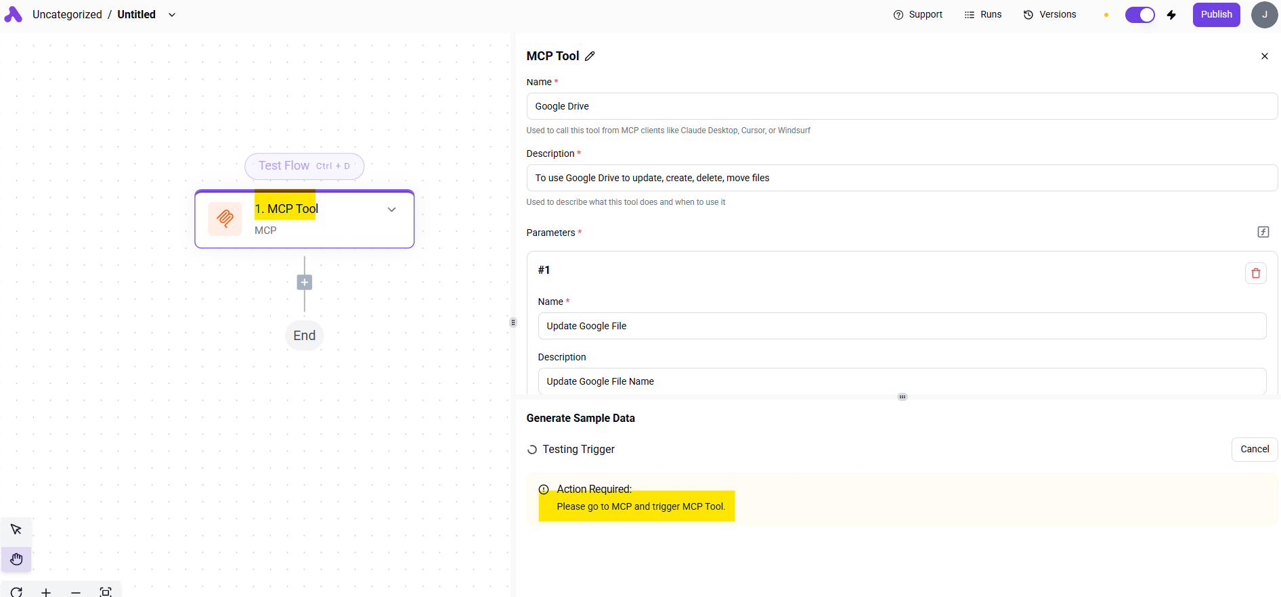
Task: Open the Versions history
Action: pyautogui.click(x=1049, y=14)
